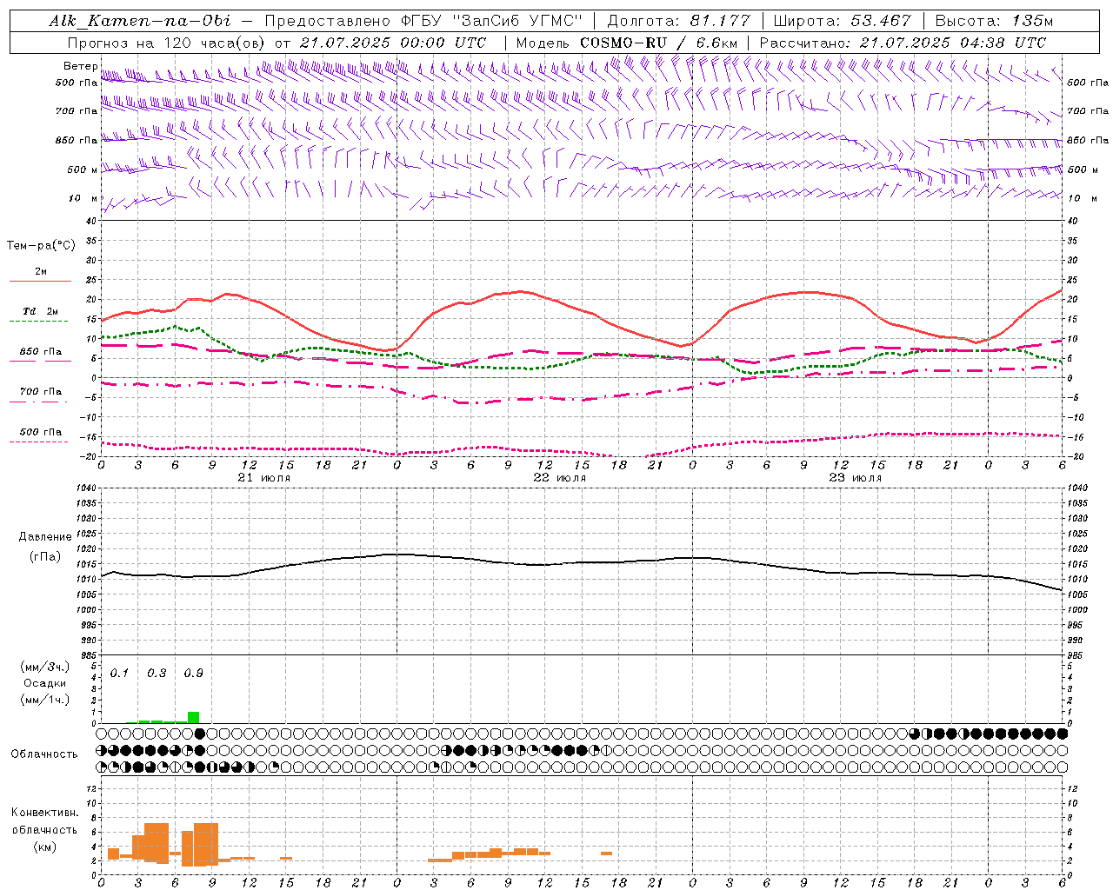Click the Td 2м dew point legend entry
This screenshot has width=1113, height=890.
(x=40, y=311)
